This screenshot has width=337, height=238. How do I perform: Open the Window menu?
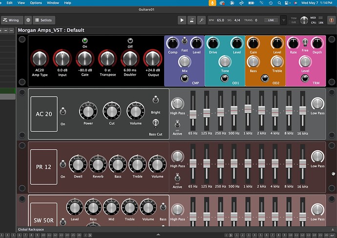pos(53,3)
